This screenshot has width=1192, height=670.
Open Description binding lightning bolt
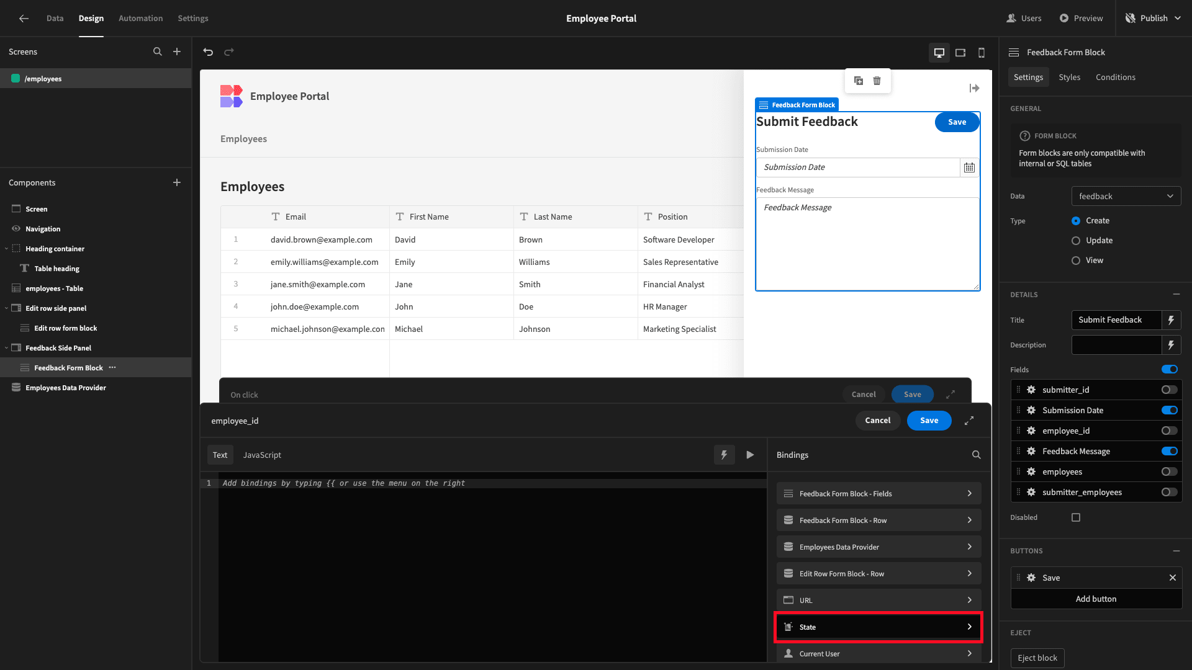pos(1171,345)
